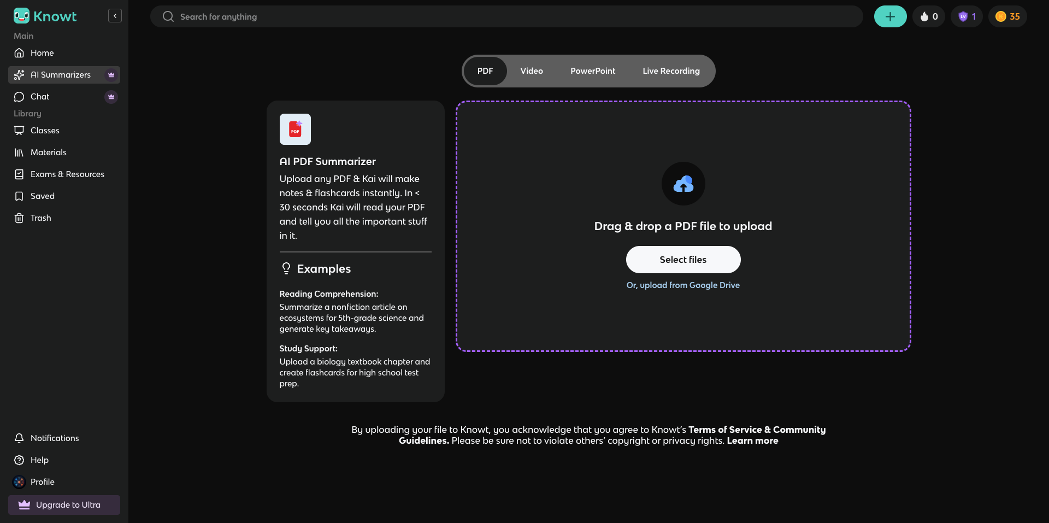Click upload from Google Drive link
This screenshot has width=1049, height=523.
(x=683, y=285)
